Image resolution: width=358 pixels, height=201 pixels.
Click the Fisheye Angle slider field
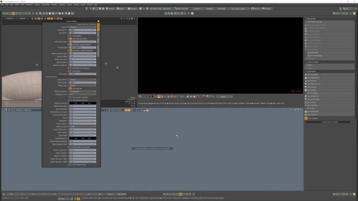pyautogui.click(x=82, y=83)
